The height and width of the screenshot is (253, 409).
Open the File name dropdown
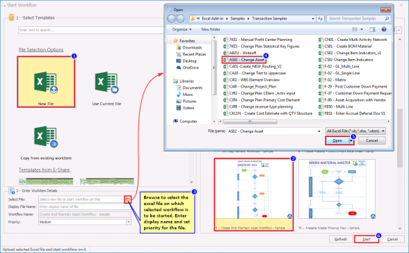319,131
